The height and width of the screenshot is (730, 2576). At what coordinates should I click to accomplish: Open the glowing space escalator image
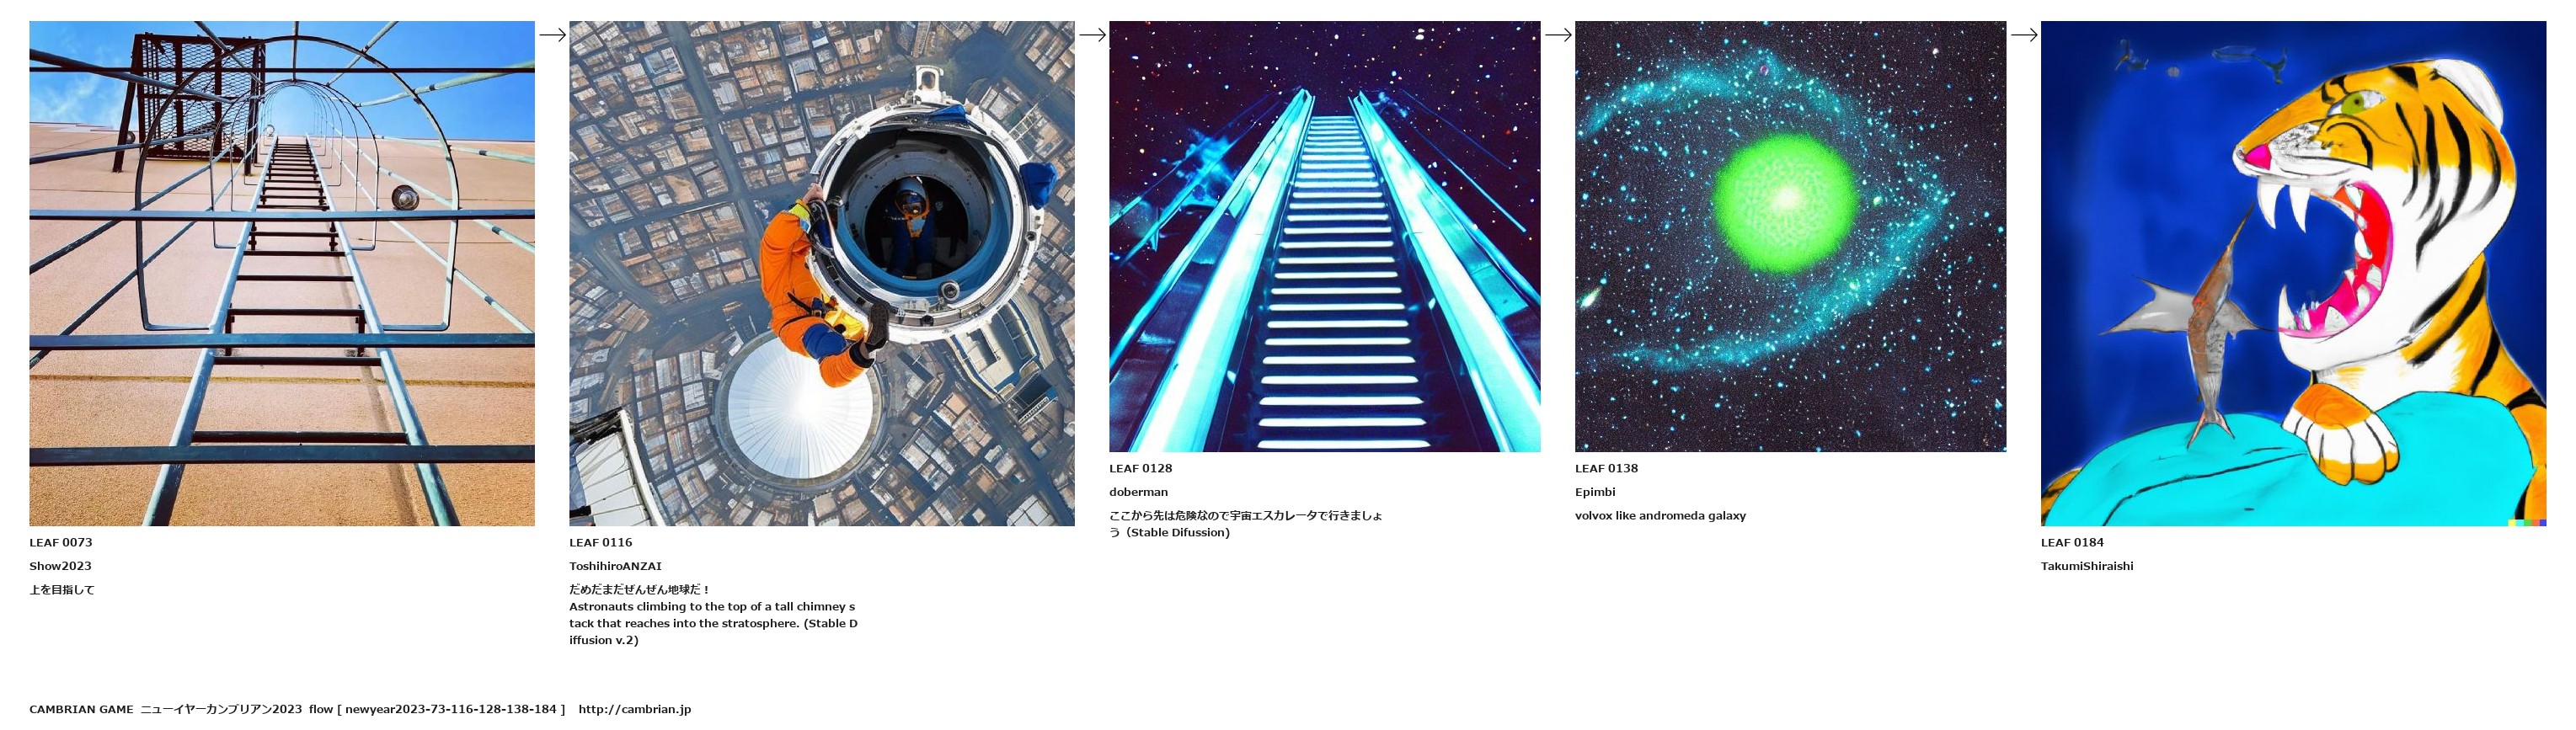click(x=1325, y=236)
